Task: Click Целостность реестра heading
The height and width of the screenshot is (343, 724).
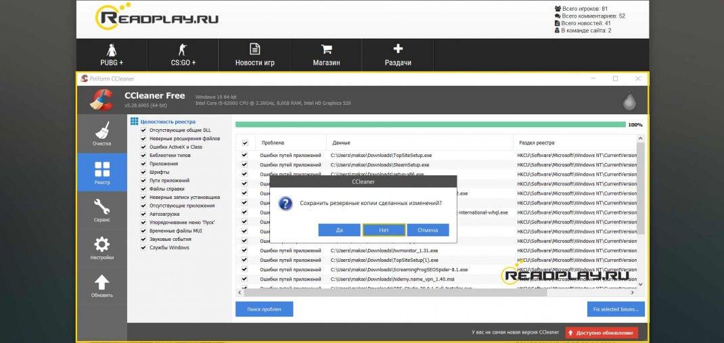Action: pos(168,122)
